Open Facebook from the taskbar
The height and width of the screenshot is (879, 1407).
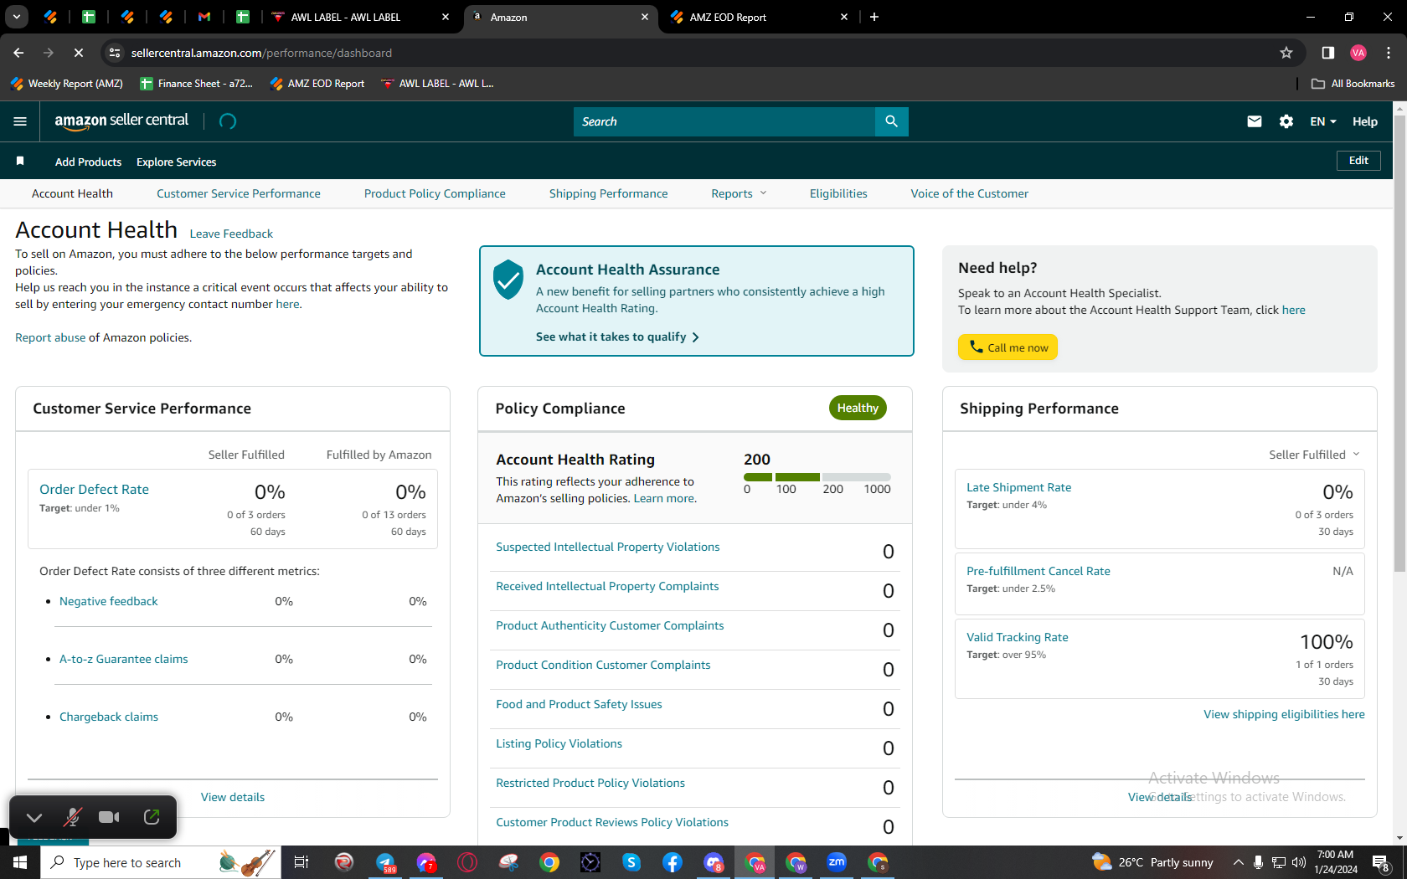click(673, 862)
